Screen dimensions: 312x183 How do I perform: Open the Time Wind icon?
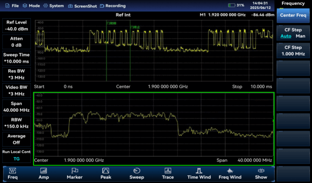pos(199,171)
